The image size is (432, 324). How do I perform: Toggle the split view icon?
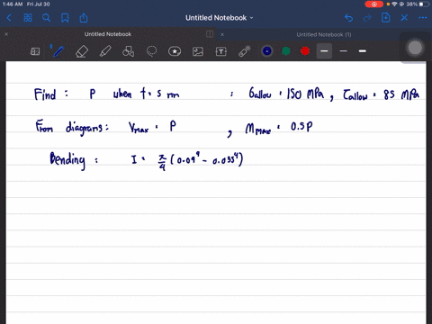coord(210,34)
